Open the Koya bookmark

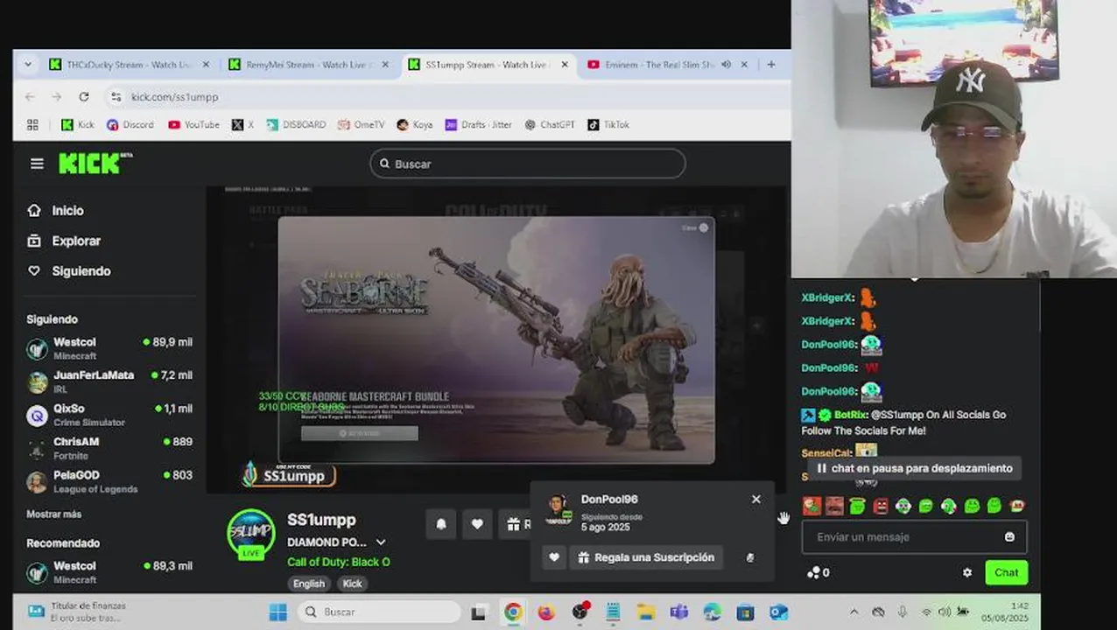click(x=414, y=125)
